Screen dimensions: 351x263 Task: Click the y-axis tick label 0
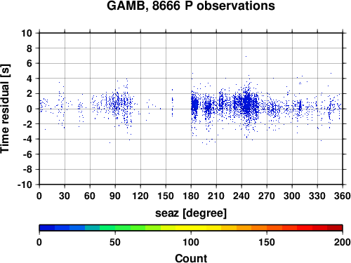tap(29, 109)
